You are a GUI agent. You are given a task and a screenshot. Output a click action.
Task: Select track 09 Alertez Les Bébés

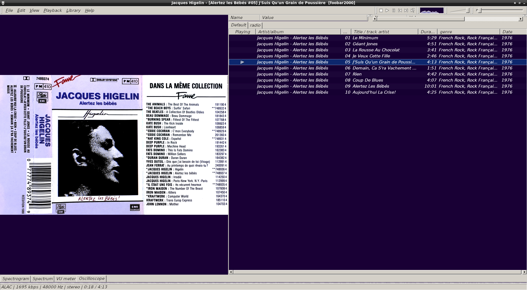[x=378, y=86]
